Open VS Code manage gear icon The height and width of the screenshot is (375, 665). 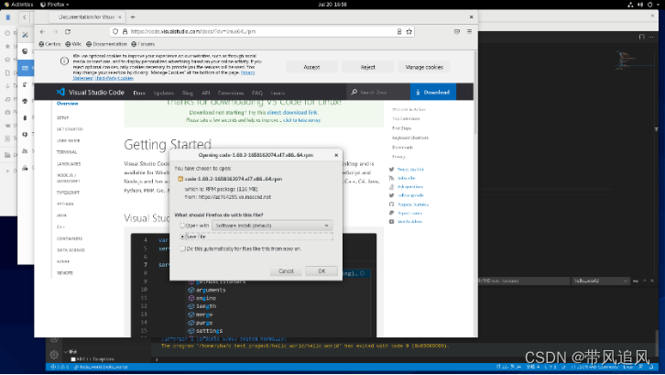[54, 355]
